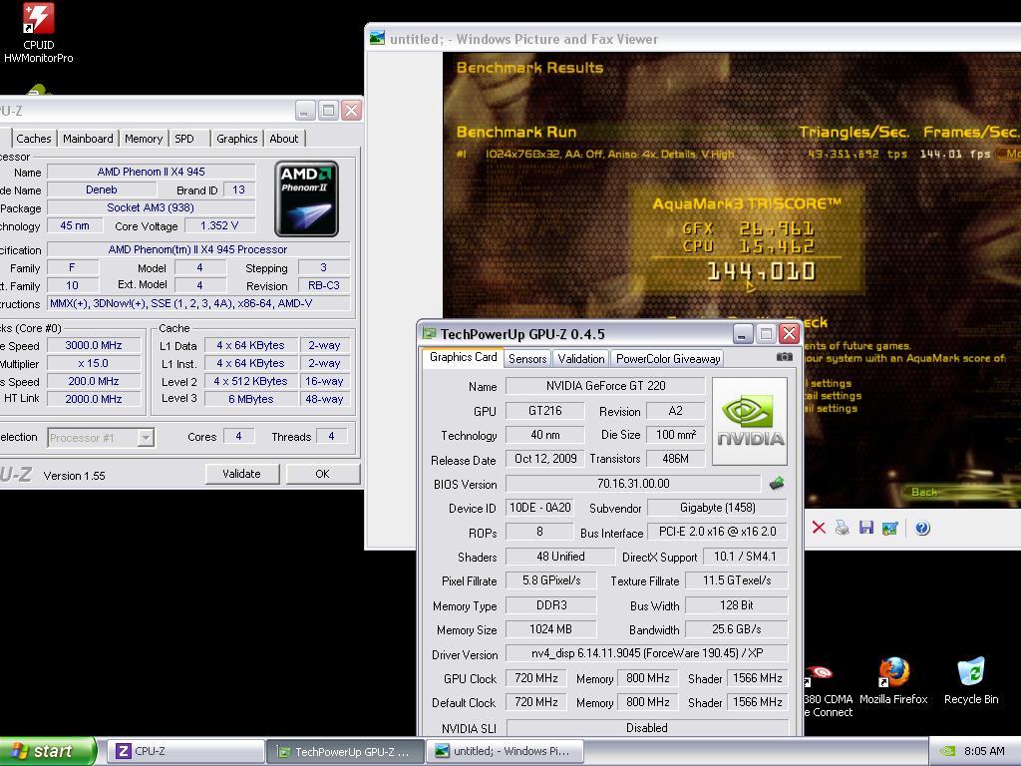Image resolution: width=1021 pixels, height=766 pixels.
Task: Open help icon in Picture Viewer toolbar
Action: 922,528
